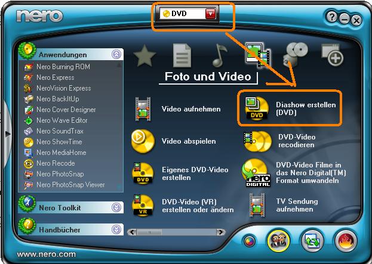Open the Favorites star category
Screen dimensions: 372x264
click(145, 55)
